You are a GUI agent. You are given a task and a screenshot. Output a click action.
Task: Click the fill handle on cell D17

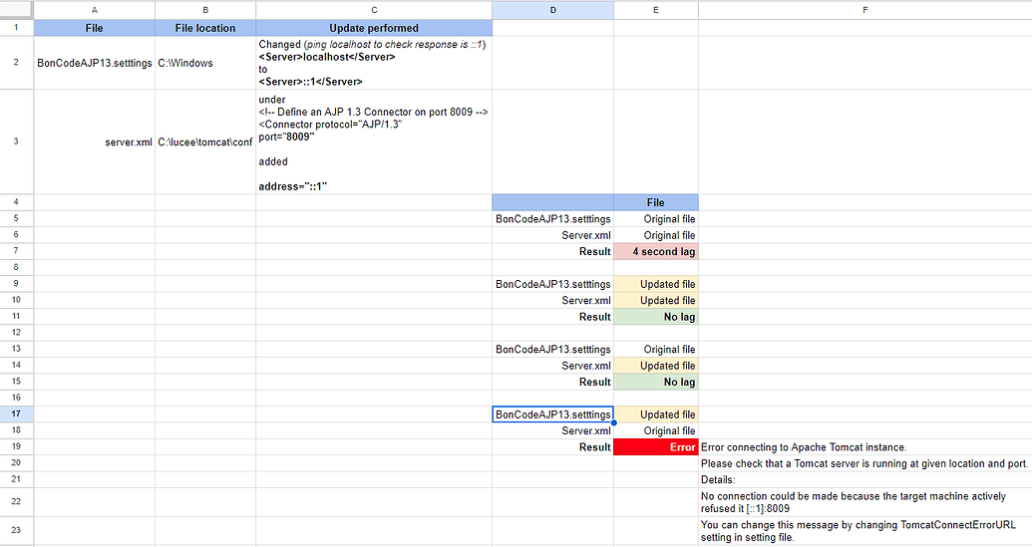(x=613, y=422)
